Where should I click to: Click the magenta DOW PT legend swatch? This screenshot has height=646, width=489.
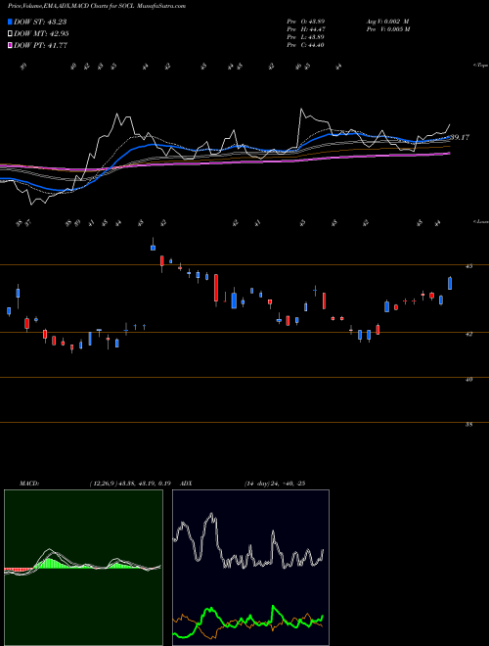coord(11,45)
